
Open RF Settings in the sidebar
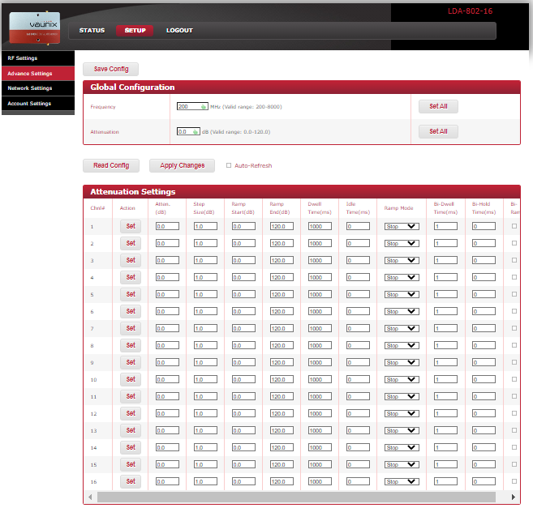[x=23, y=58]
